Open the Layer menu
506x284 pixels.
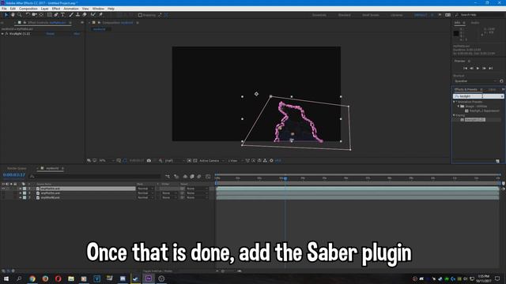45,9
